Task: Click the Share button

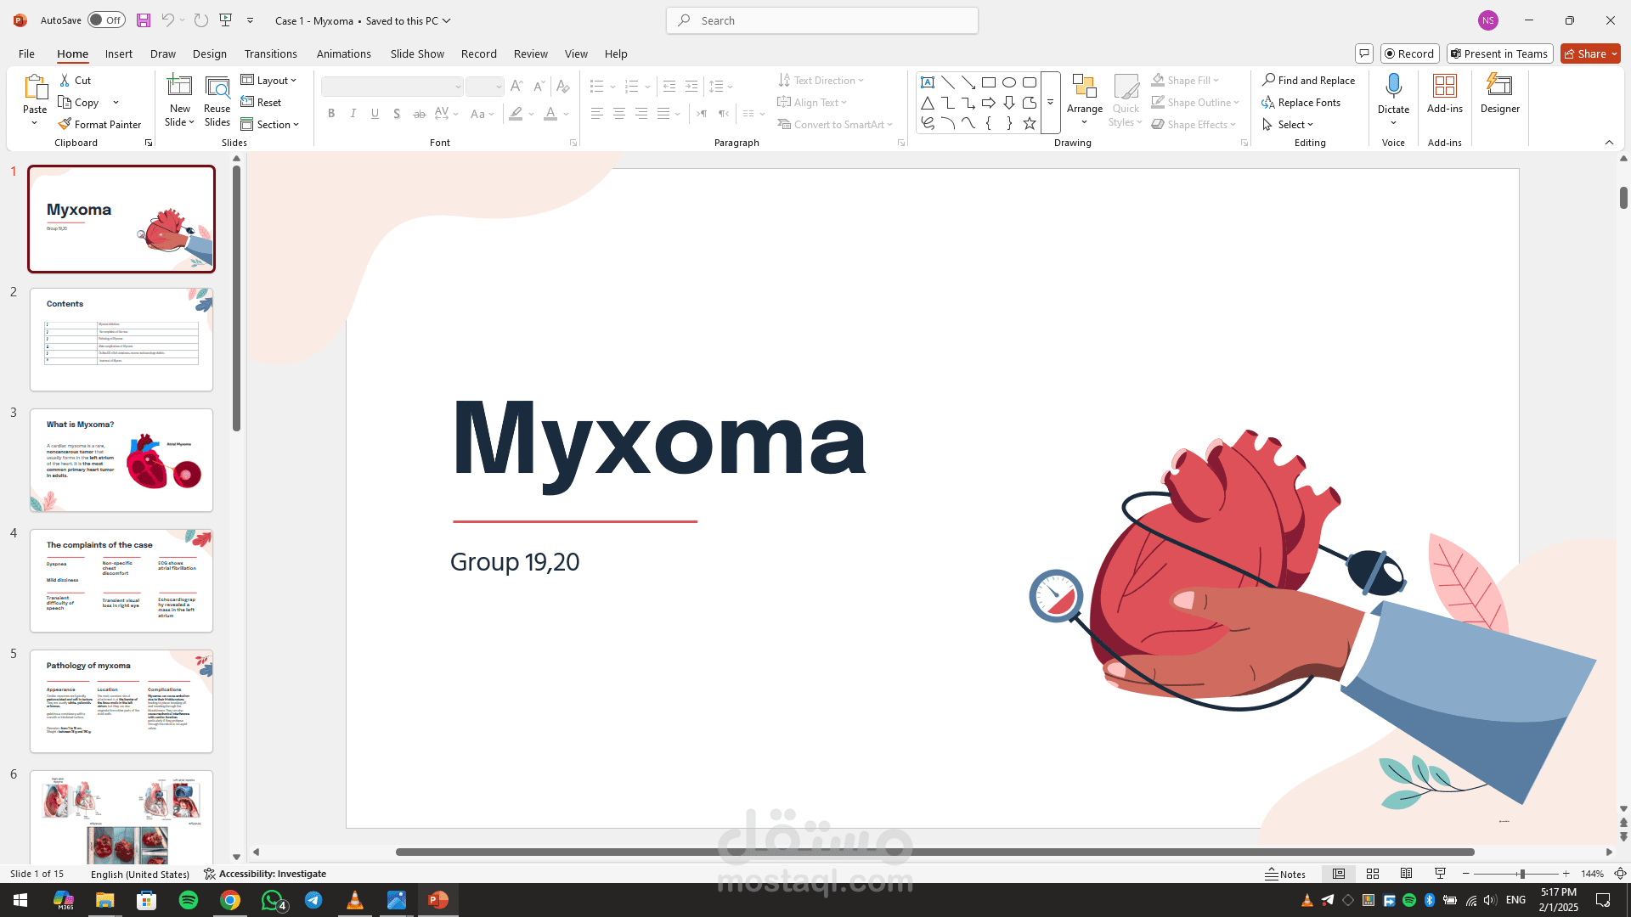Action: point(1590,53)
